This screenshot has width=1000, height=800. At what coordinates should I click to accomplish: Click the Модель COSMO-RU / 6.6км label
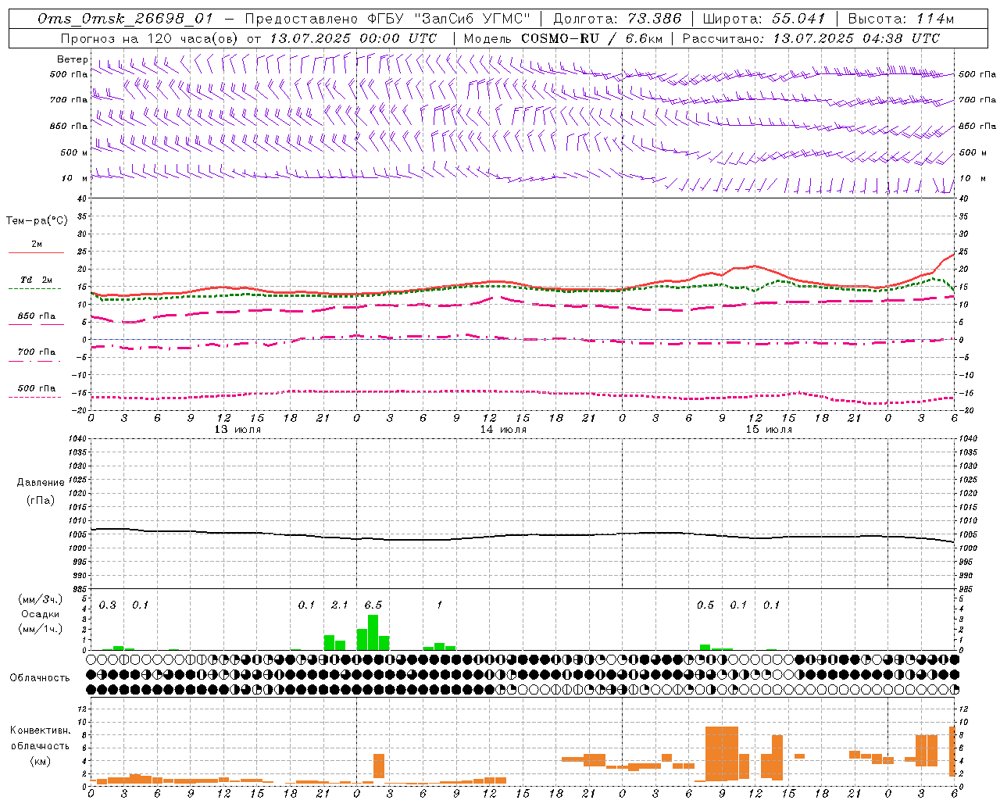pyautogui.click(x=562, y=37)
